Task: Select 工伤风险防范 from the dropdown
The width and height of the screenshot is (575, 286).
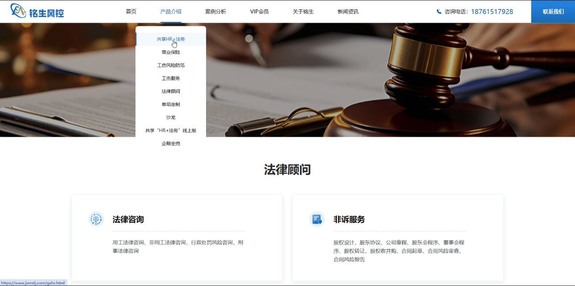Action: [x=170, y=65]
